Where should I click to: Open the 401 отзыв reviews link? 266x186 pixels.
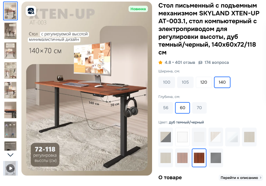tap(185, 63)
